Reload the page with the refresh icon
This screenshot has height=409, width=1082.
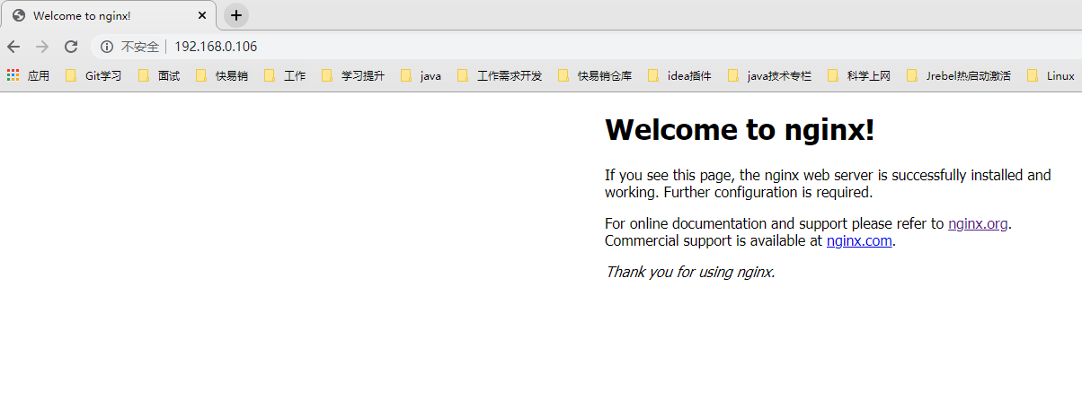71,47
